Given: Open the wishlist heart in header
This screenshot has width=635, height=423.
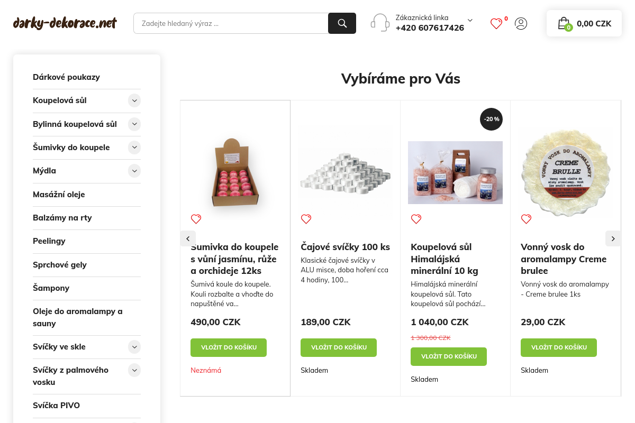Looking at the screenshot, I should tap(496, 23).
